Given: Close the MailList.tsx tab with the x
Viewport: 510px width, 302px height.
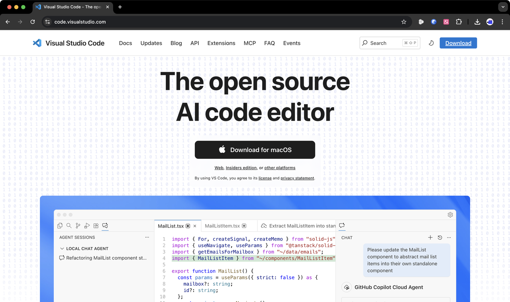Looking at the screenshot, I should [195, 226].
